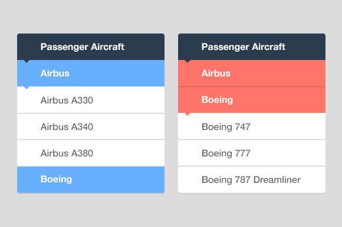Select Airbus A330 from the list
Viewport: 342px width, 227px height.
[91, 100]
